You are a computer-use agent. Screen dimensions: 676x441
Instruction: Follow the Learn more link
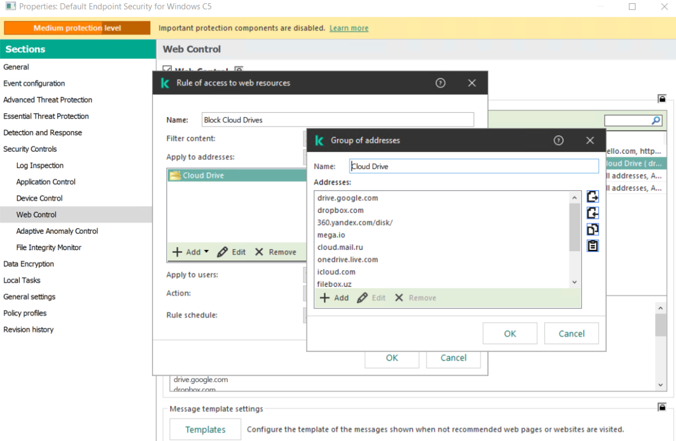[x=349, y=28]
